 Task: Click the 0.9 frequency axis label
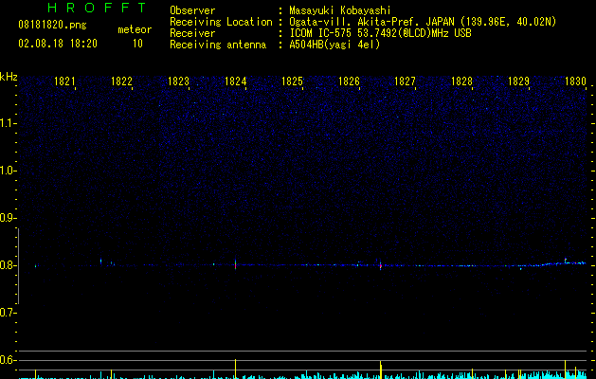(x=8, y=218)
